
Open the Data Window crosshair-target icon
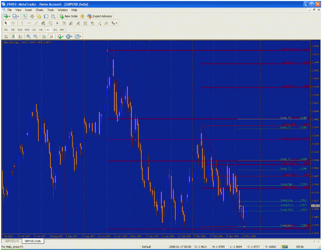(32, 16)
